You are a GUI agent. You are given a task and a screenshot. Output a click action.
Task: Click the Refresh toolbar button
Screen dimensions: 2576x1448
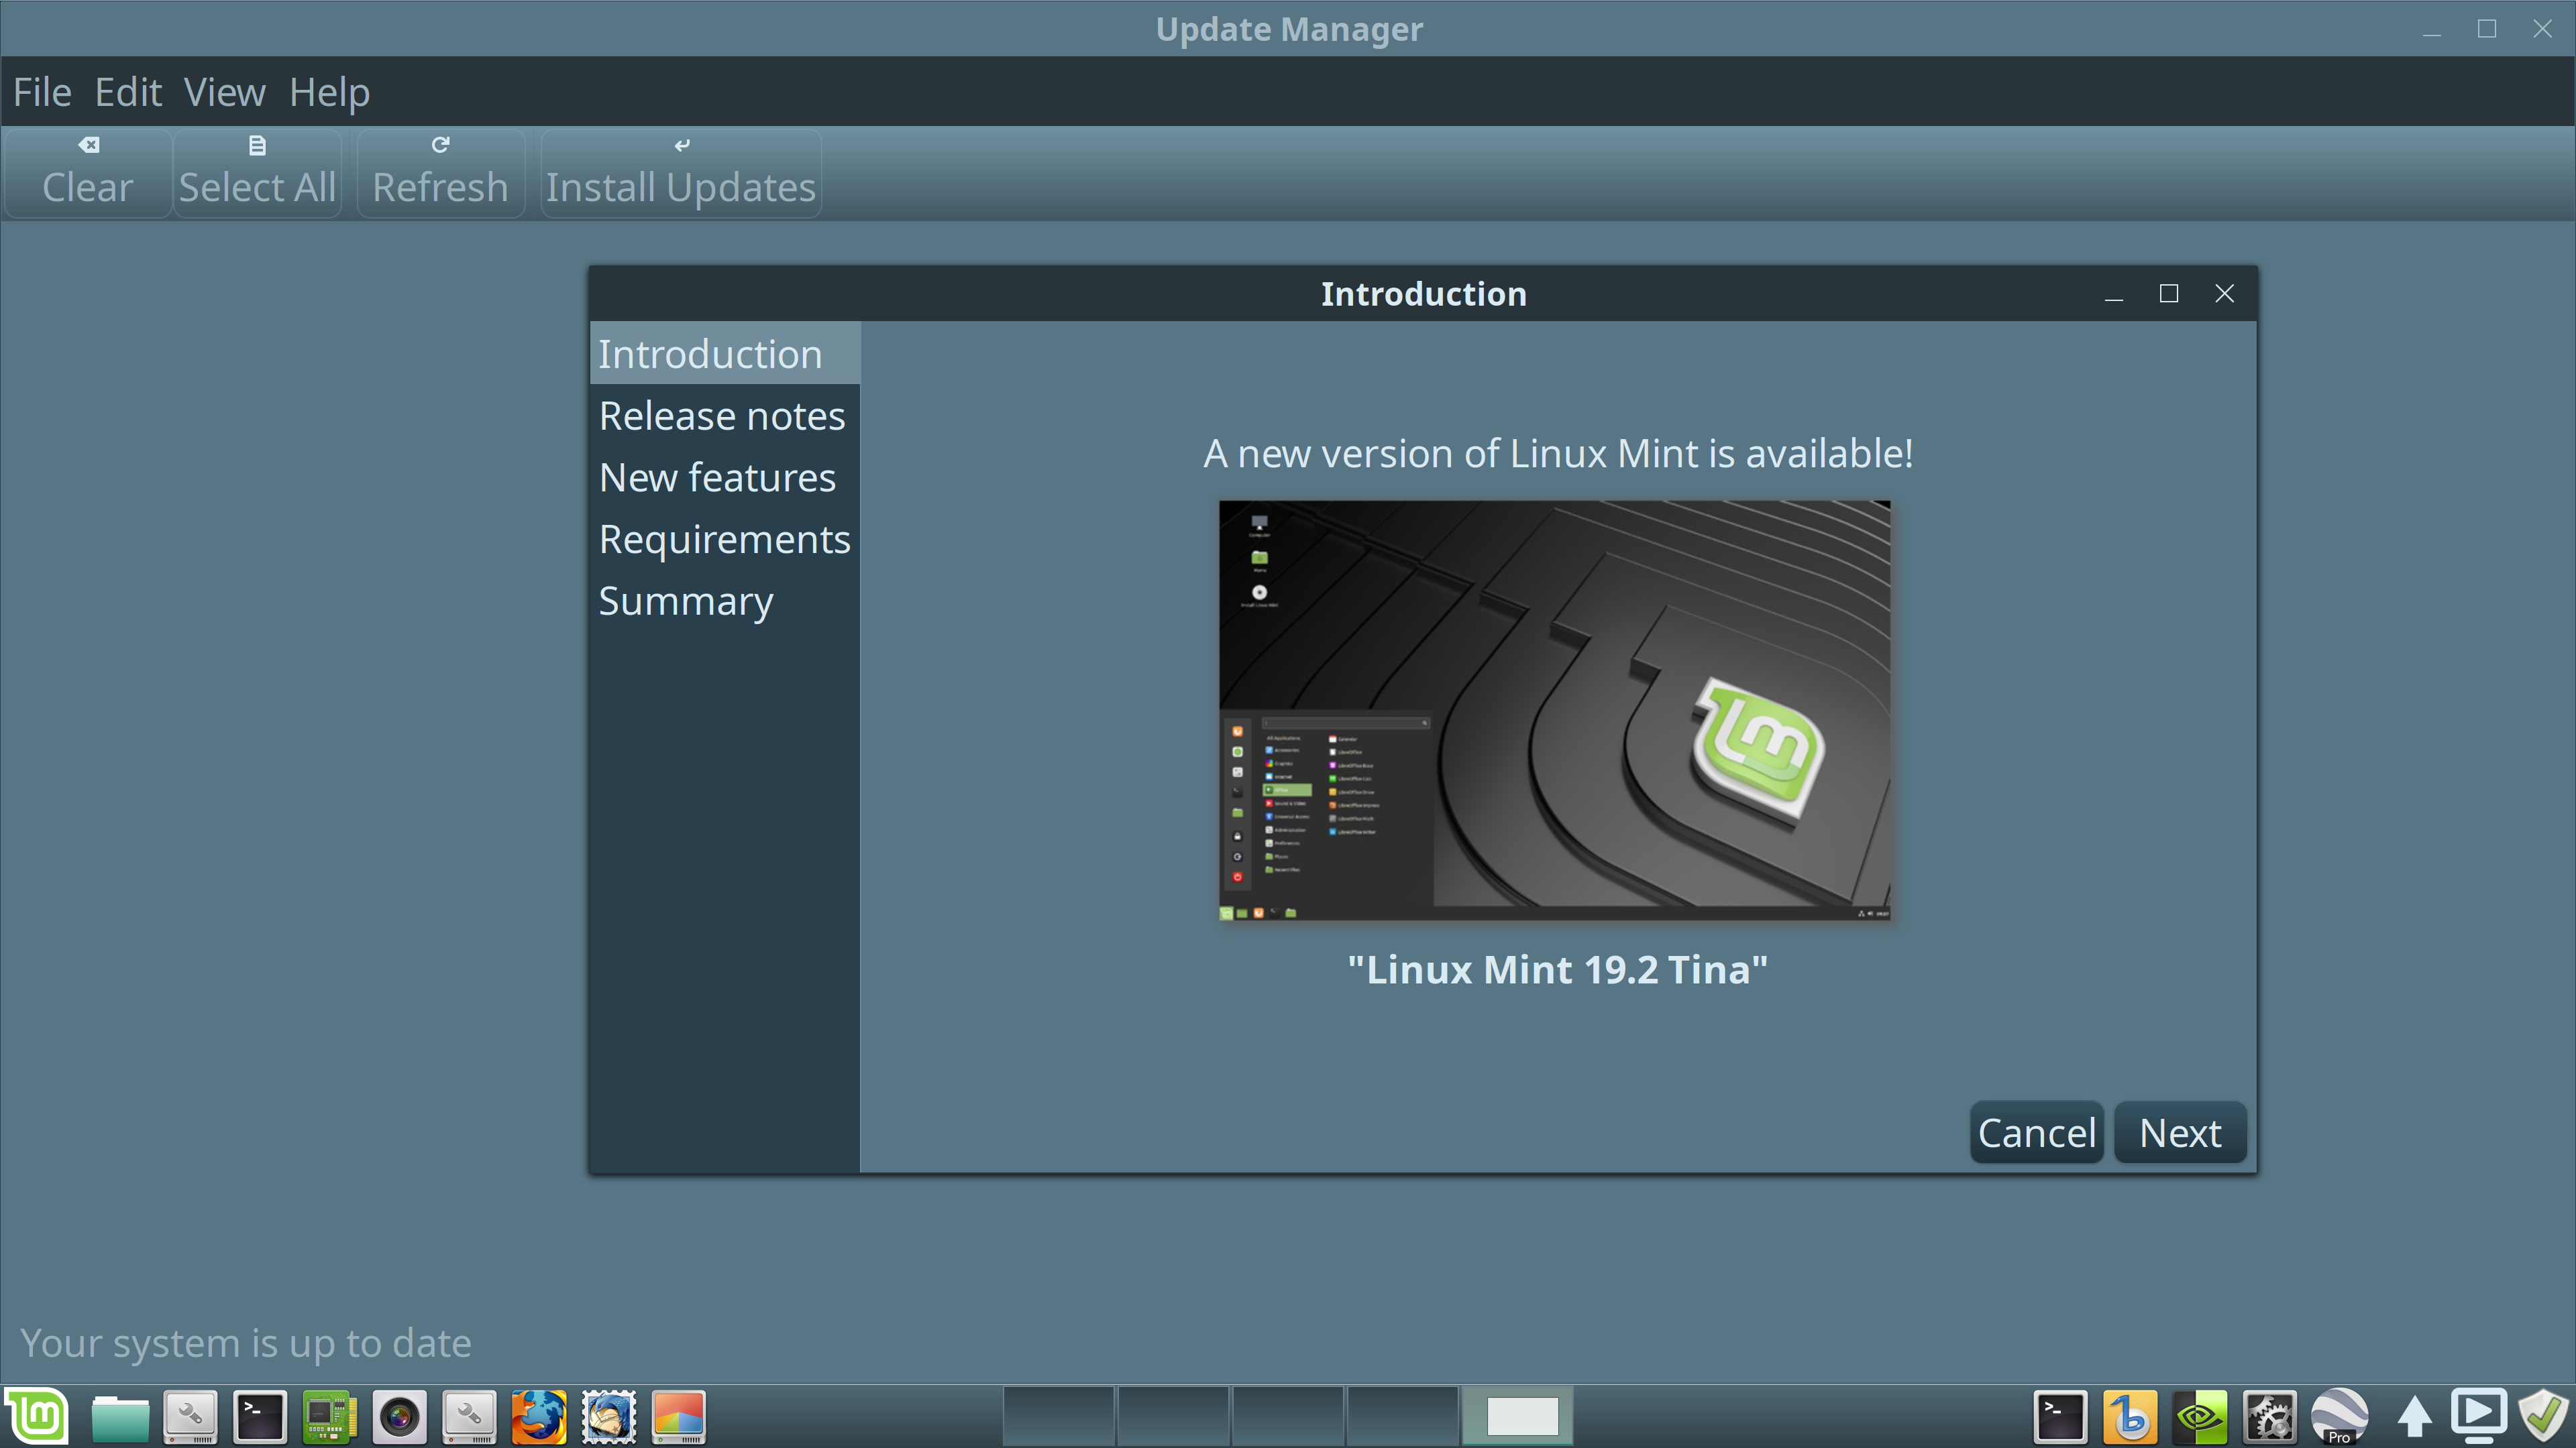[x=440, y=173]
